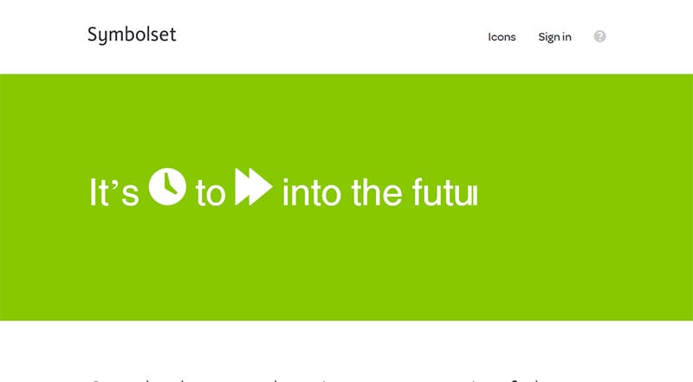Click the word "It's" in the headline
The image size is (693, 382).
[x=114, y=192]
